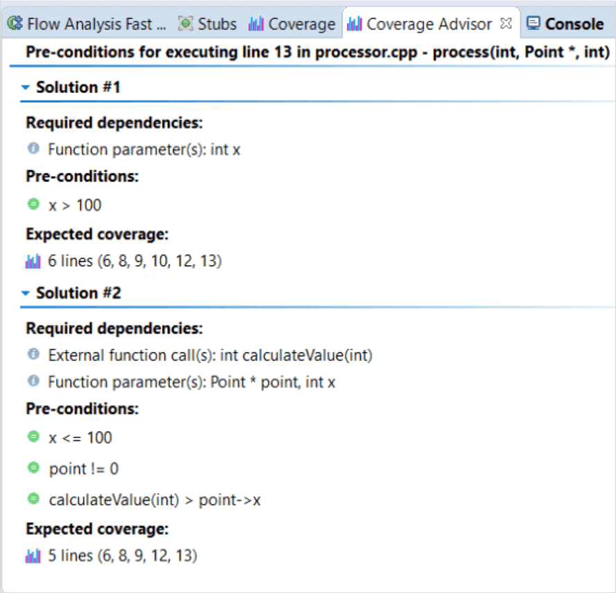
Task: Click the Stubs tab icon
Action: click(185, 23)
